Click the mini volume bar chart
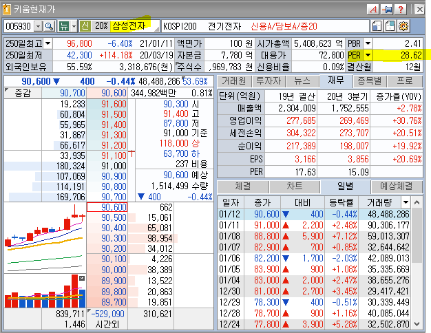This screenshot has height=333, width=431. coord(45,291)
